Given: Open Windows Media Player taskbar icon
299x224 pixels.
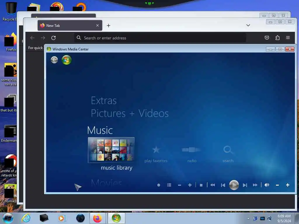Looking at the screenshot, I should 62,218.
